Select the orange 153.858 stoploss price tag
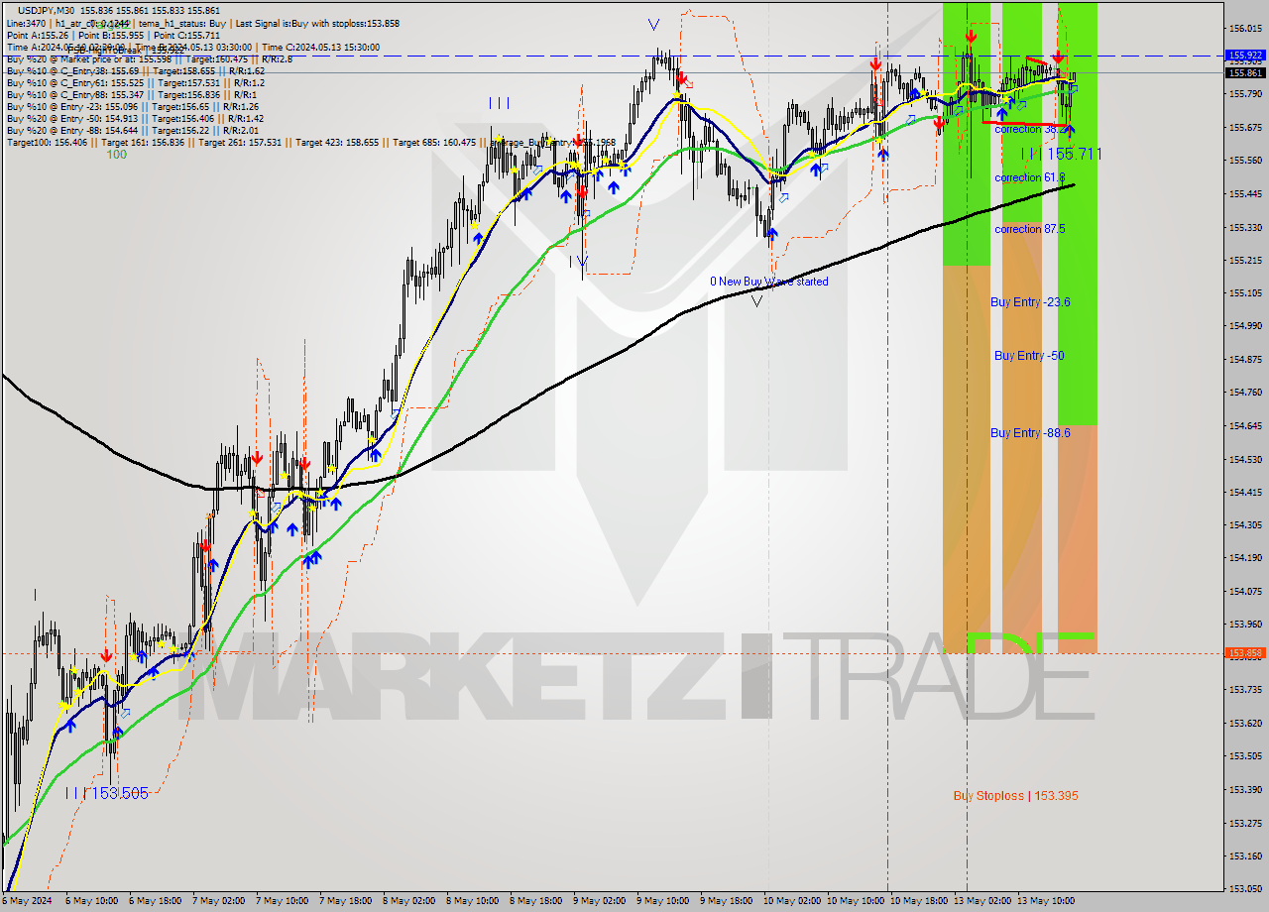 coord(1245,653)
